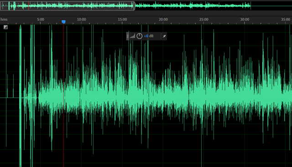Click the overview waveform past the selection box
Screen dimensions: 292x167
pos(193,6)
